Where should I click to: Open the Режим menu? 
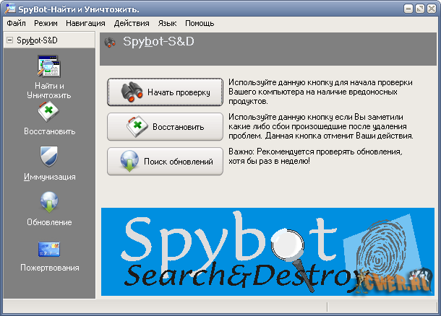tap(46, 23)
